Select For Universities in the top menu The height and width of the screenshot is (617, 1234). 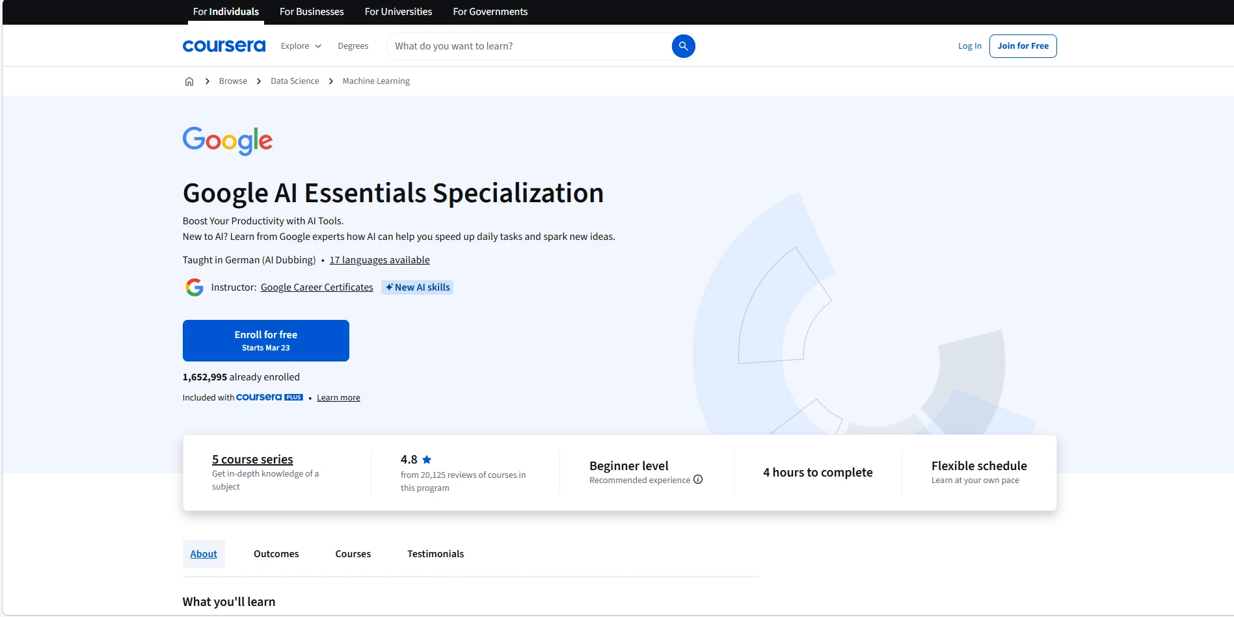coord(397,11)
